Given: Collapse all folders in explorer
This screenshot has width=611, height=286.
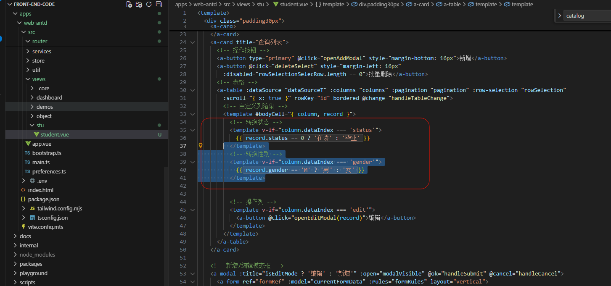Looking at the screenshot, I should click(159, 4).
